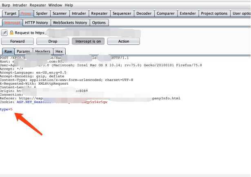Click the Drop button

53,42
